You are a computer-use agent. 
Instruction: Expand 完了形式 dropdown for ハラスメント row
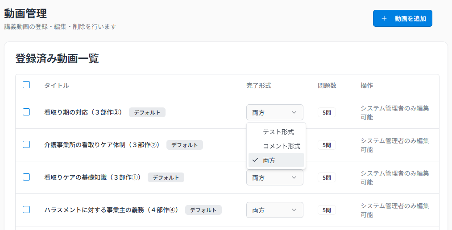pyautogui.click(x=274, y=210)
